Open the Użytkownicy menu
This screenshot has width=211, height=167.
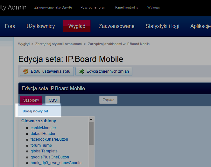(41, 26)
